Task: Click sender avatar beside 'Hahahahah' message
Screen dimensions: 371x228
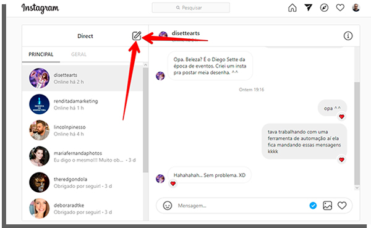Action: (x=160, y=179)
